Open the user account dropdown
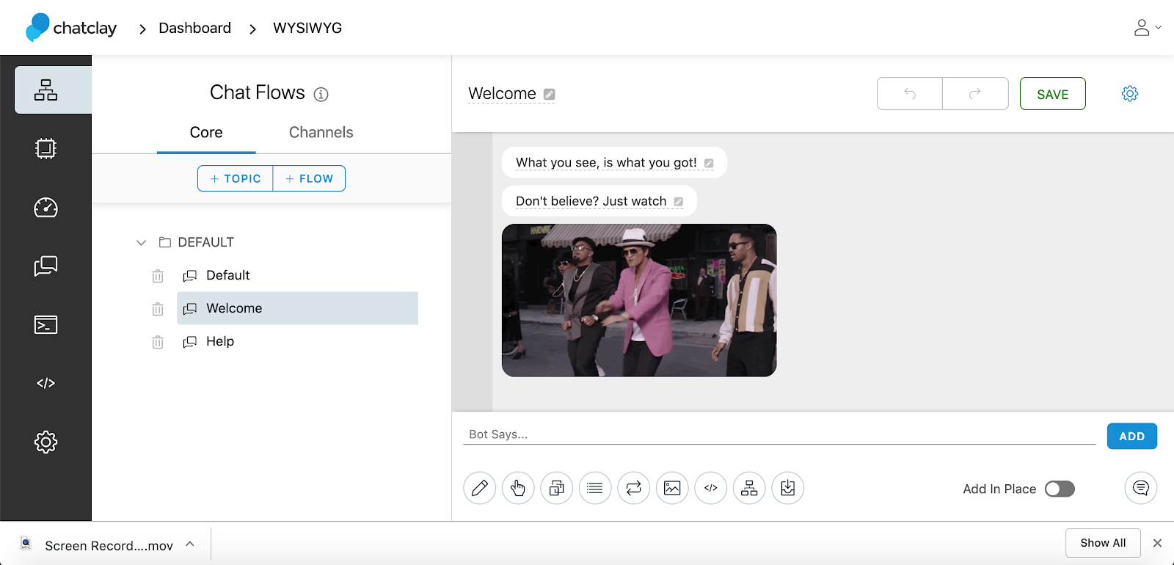Screen dimensions: 1174x565 [x=1147, y=28]
